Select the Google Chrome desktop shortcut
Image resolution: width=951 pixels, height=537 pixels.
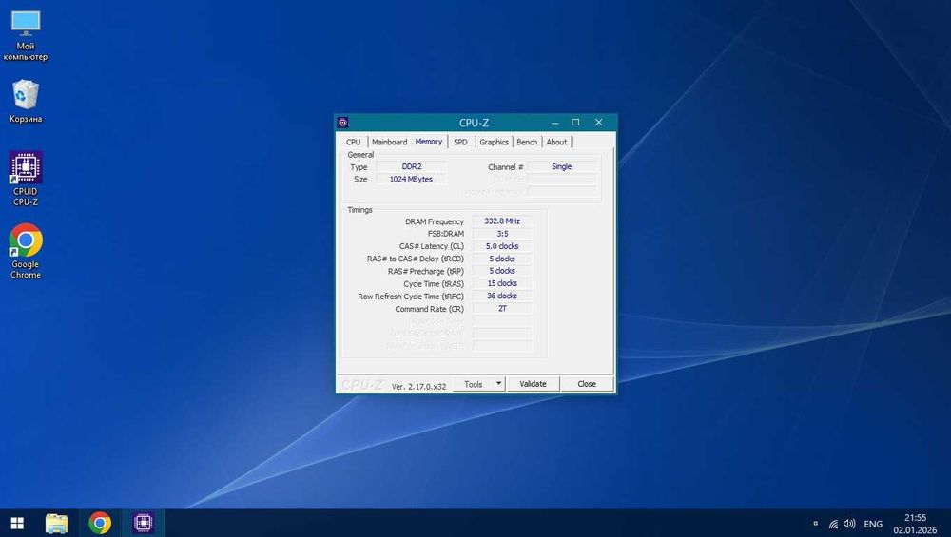(26, 251)
